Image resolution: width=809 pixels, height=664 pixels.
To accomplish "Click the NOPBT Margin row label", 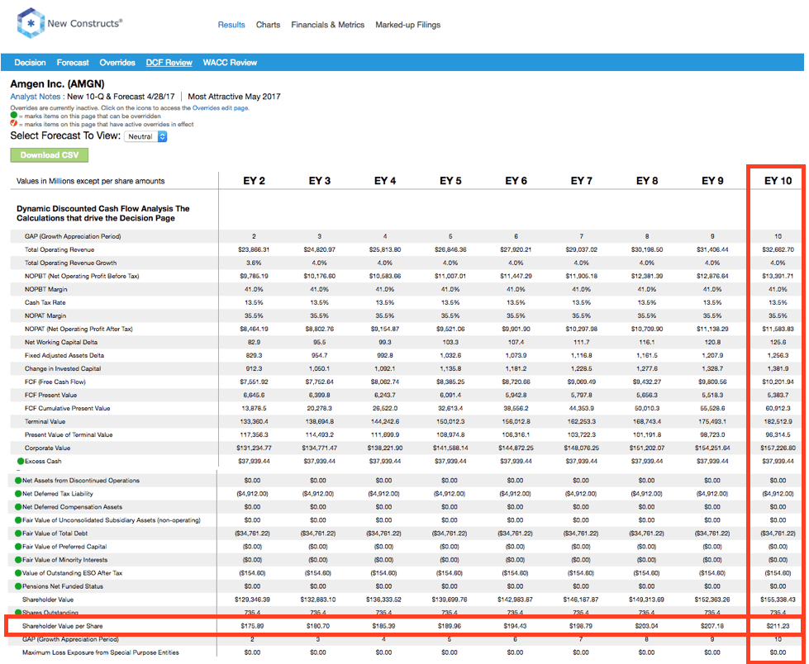I will click(x=46, y=289).
